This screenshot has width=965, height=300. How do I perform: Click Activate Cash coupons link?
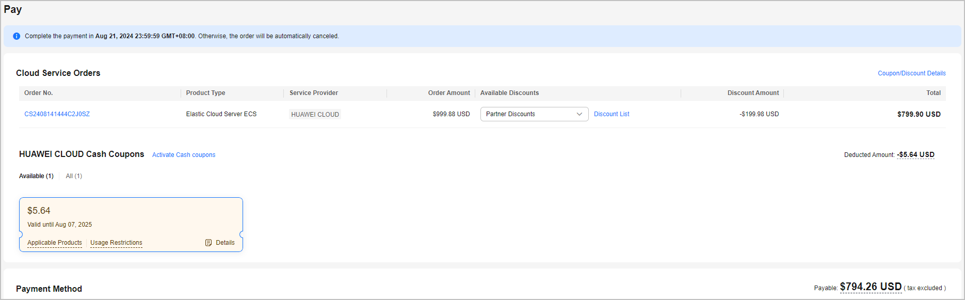[x=184, y=155]
